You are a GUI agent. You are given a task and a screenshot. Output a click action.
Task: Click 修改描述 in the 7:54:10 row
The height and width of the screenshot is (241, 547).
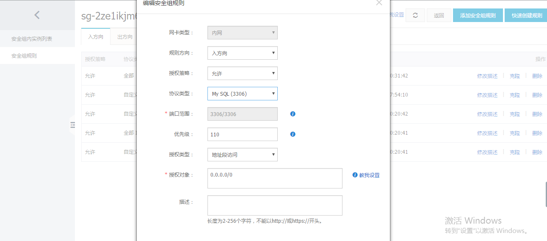[487, 95]
